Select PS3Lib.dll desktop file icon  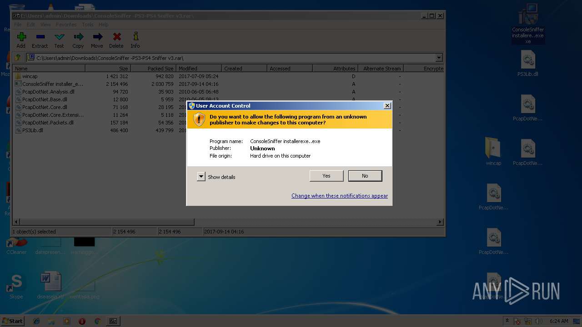point(528,64)
